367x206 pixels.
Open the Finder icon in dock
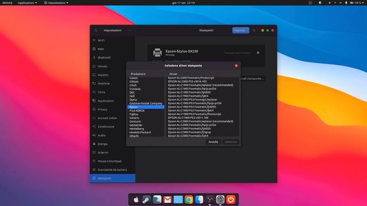point(199,200)
